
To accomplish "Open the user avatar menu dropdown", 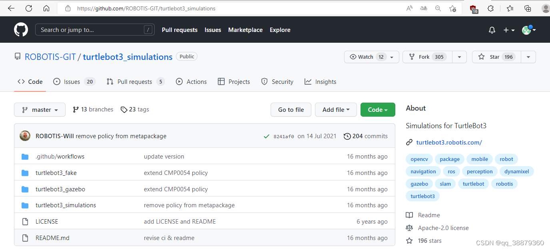I will [529, 30].
